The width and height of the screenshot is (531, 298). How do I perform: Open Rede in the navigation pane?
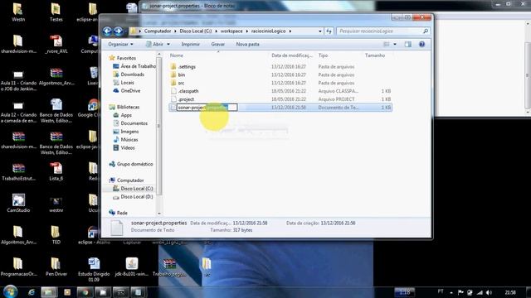122,213
